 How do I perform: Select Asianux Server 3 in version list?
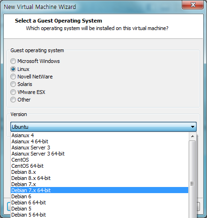click(99, 148)
